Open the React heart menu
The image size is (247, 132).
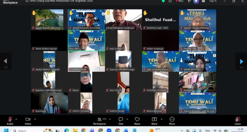137,121
